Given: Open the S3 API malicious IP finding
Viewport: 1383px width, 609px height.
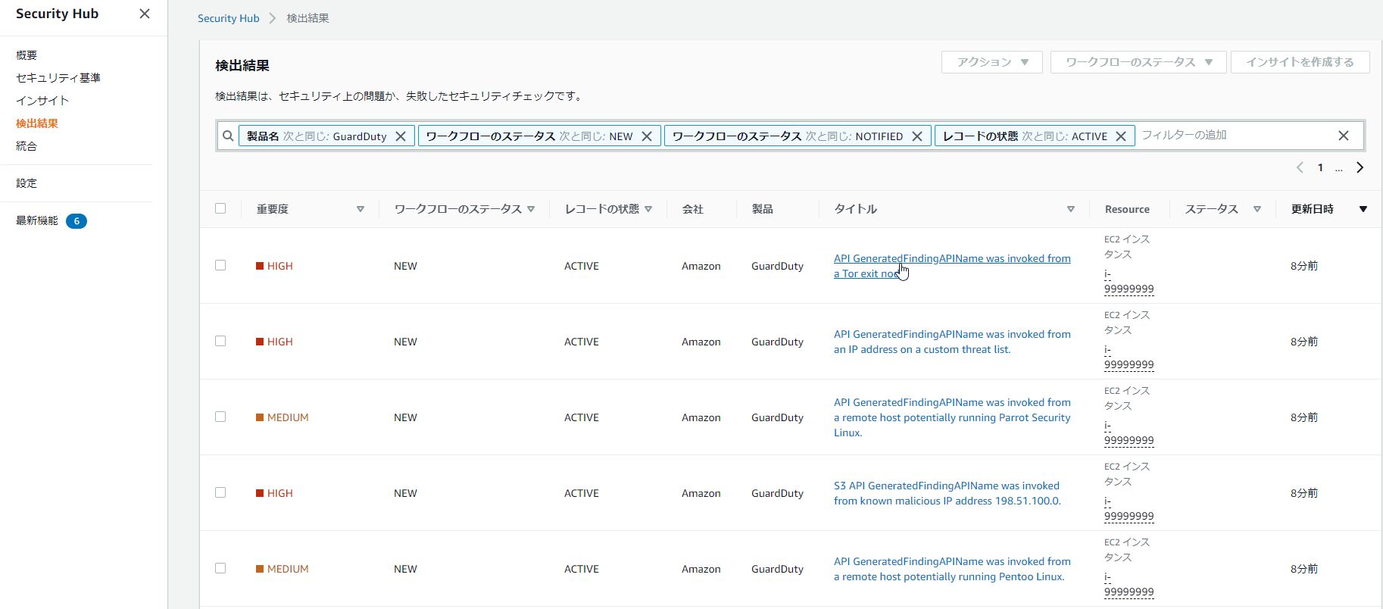Looking at the screenshot, I should tap(947, 493).
